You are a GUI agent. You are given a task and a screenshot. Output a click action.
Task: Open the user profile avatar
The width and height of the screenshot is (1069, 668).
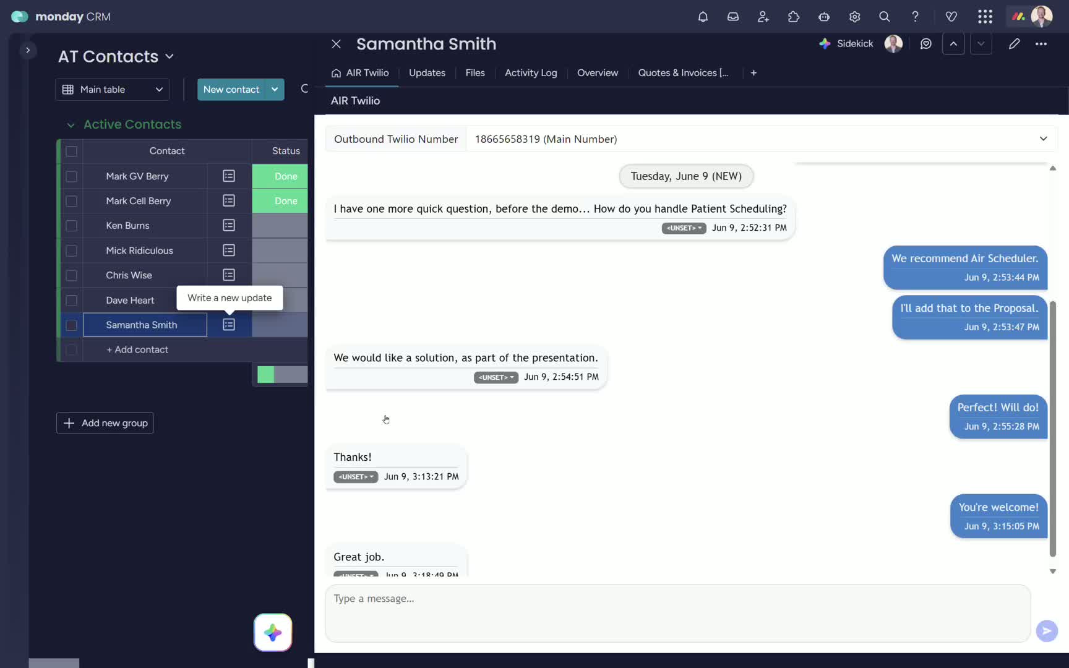(x=1042, y=17)
